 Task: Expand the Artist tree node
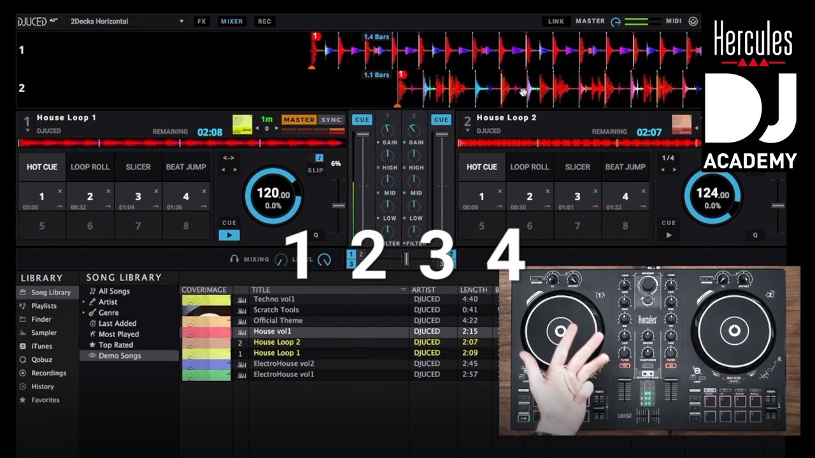[84, 302]
